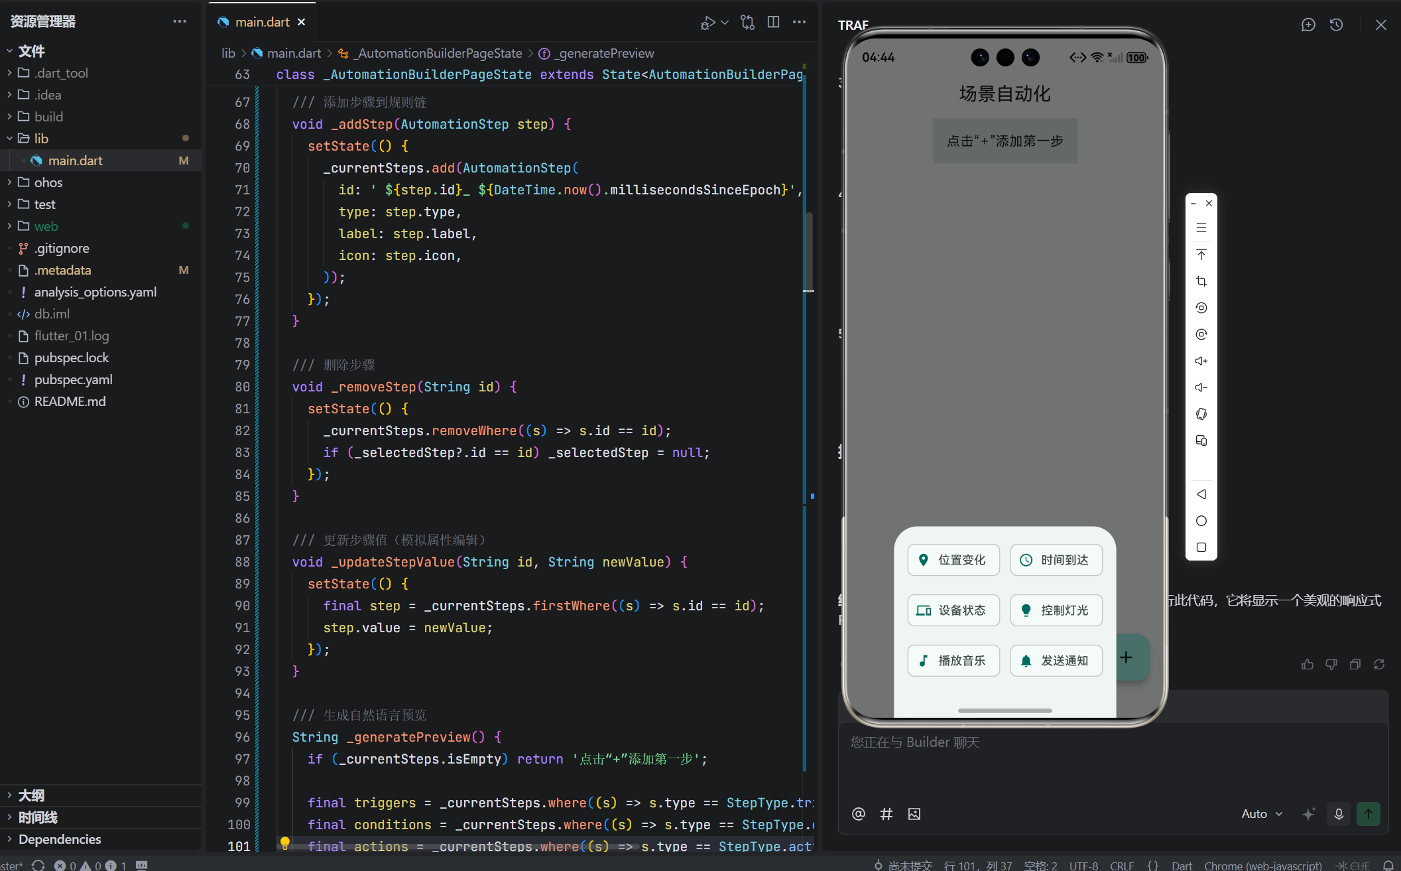Click the lightbulb quick fix on line 101
Viewport: 1401px width, 871px height.
click(x=285, y=842)
